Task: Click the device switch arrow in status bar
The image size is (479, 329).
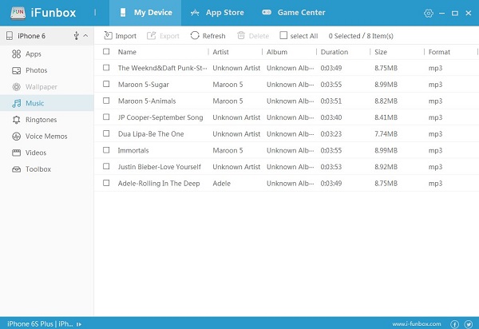Action: 79,324
